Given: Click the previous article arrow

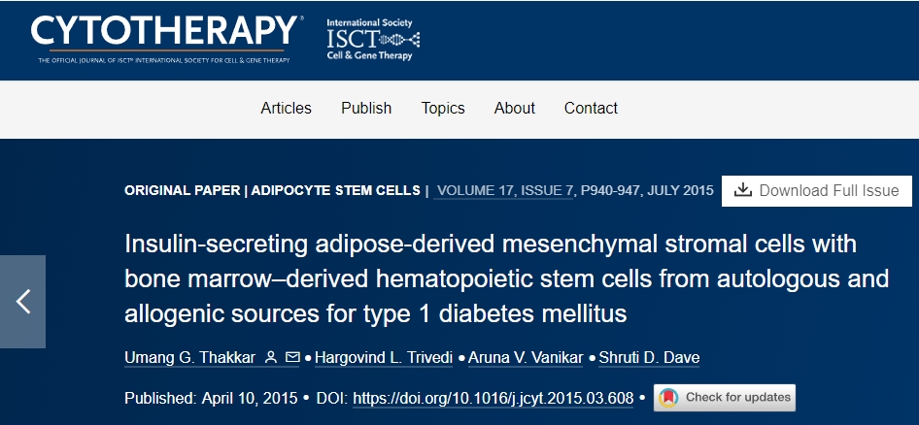Looking at the screenshot, I should 22,302.
